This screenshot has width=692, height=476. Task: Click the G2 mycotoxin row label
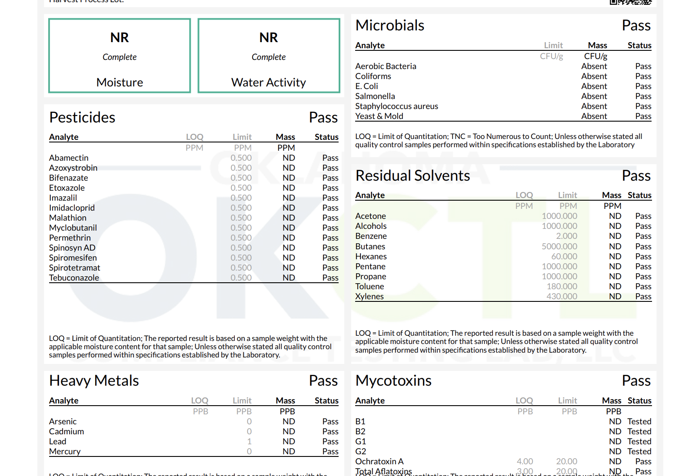pos(361,451)
